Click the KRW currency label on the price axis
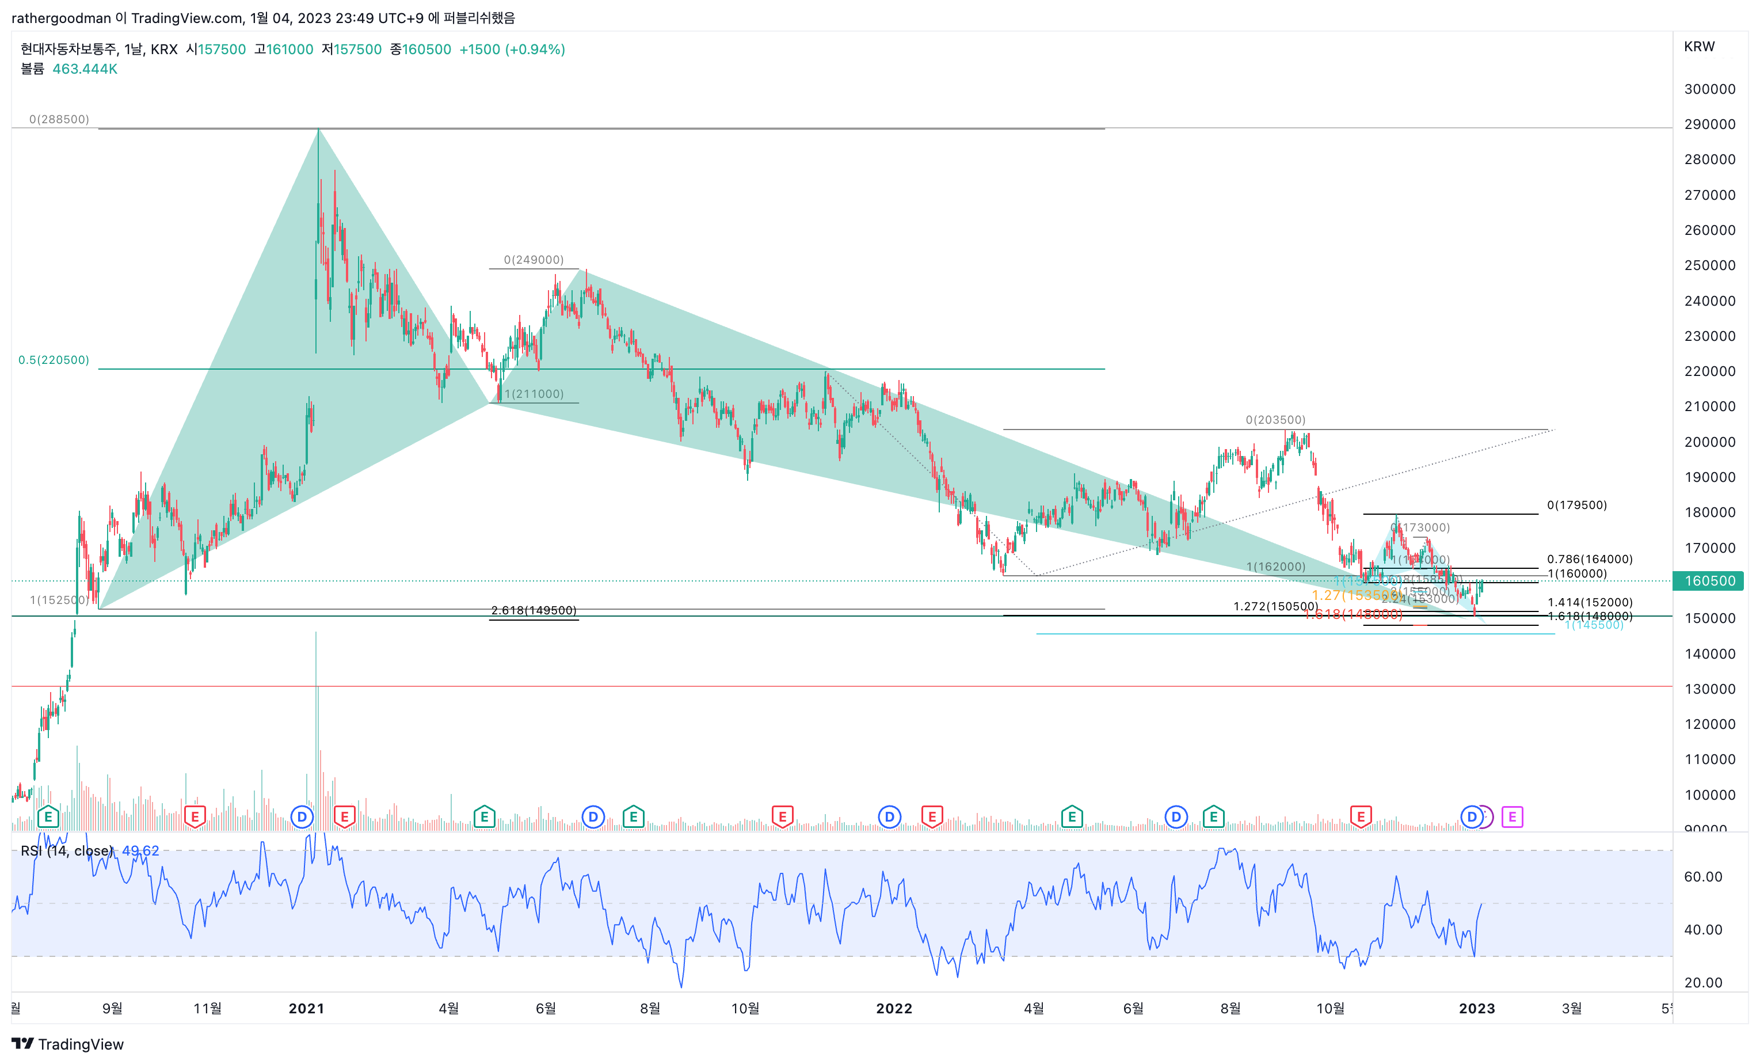The height and width of the screenshot is (1064, 1760). click(x=1700, y=47)
